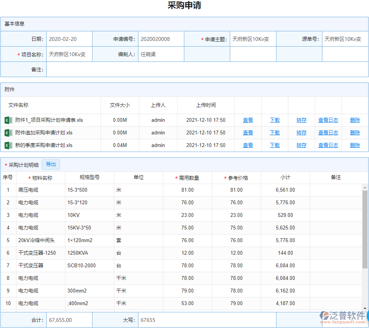Delete the 新的季度采购申请计划.xls attachment

click(x=355, y=145)
